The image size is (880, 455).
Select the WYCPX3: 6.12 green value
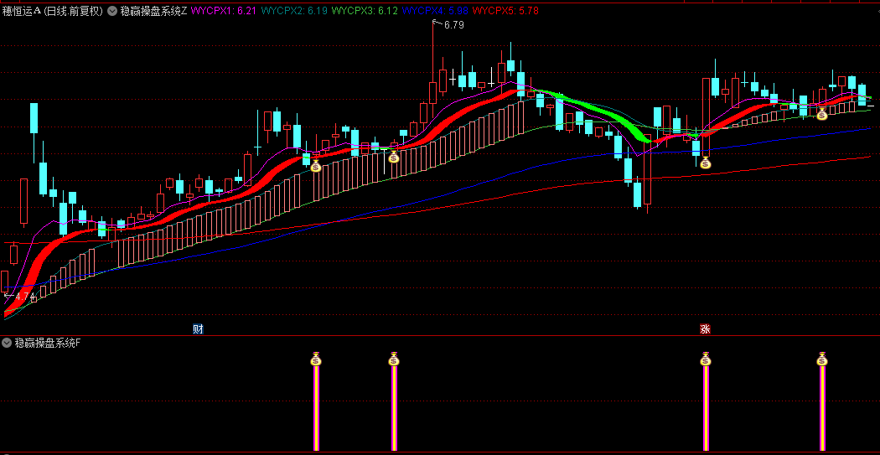(x=365, y=11)
